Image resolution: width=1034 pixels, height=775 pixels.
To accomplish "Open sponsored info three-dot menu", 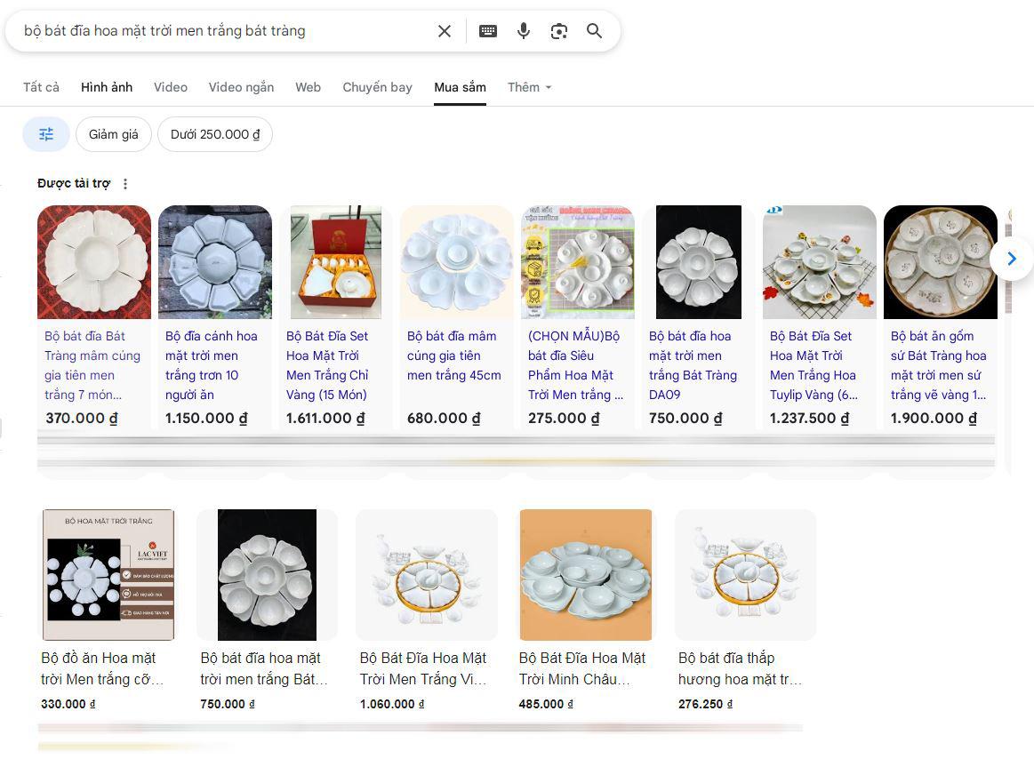I will click(125, 184).
